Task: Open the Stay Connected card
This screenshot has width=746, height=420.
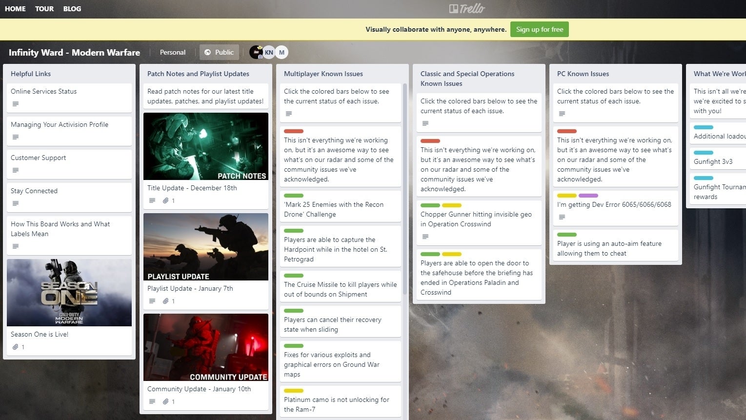Action: click(69, 198)
